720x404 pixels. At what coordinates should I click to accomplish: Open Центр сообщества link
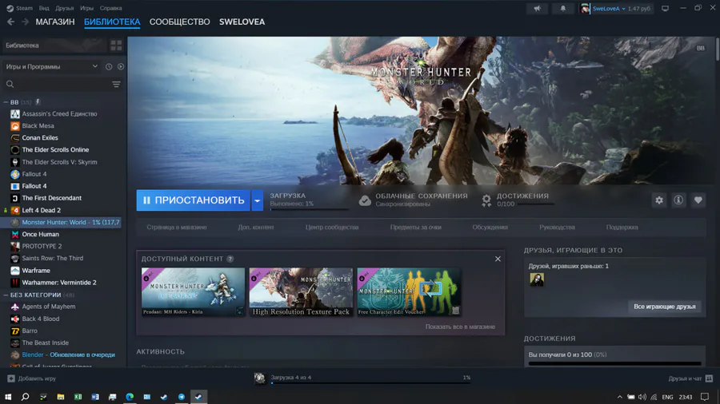click(332, 228)
